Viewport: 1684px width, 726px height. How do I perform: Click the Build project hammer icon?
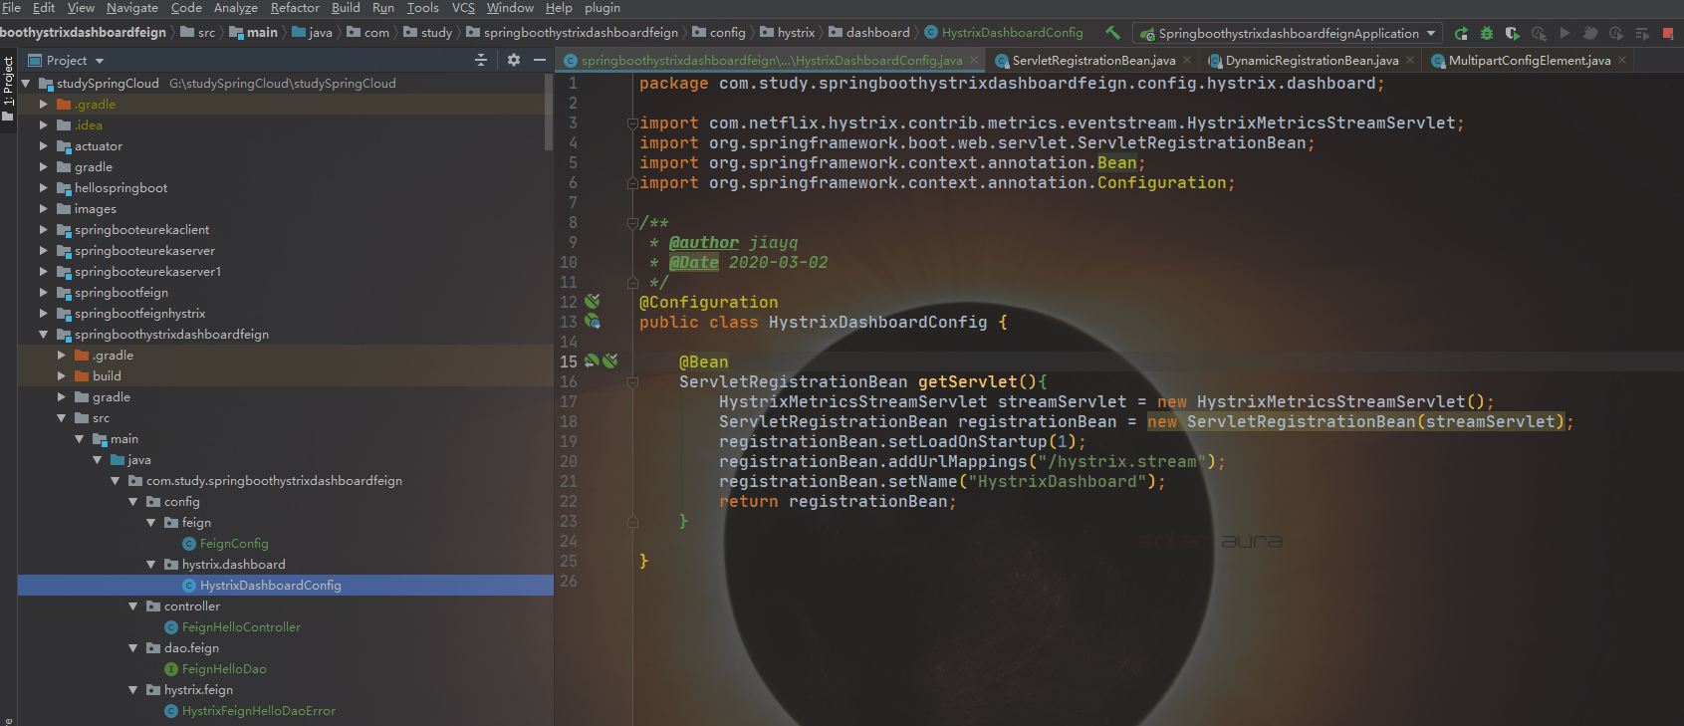point(1112,33)
